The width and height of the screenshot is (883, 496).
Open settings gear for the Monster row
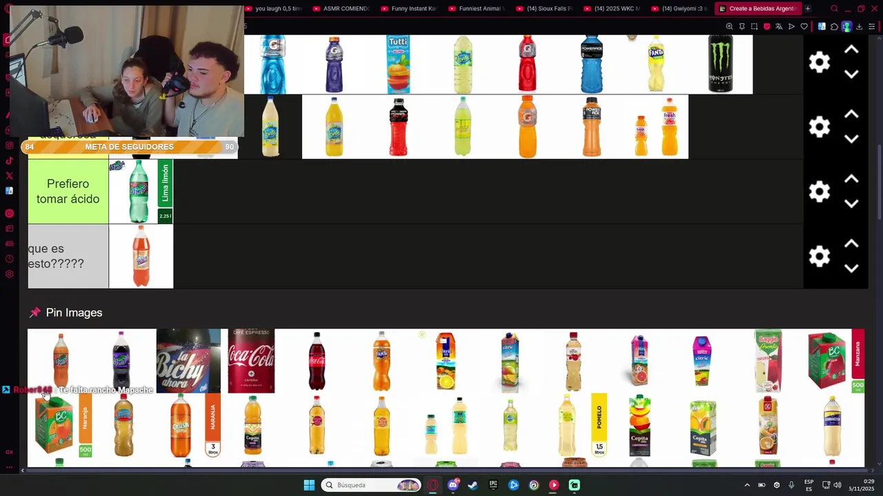pos(820,62)
